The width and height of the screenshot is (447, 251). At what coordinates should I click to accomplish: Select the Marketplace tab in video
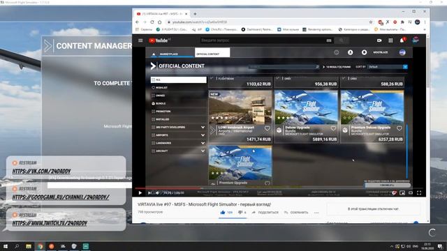[170, 54]
